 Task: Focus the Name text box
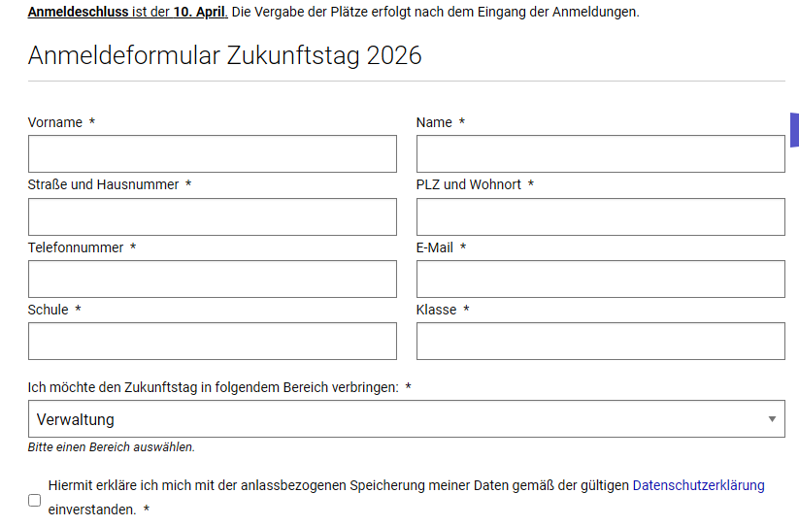[x=600, y=153]
